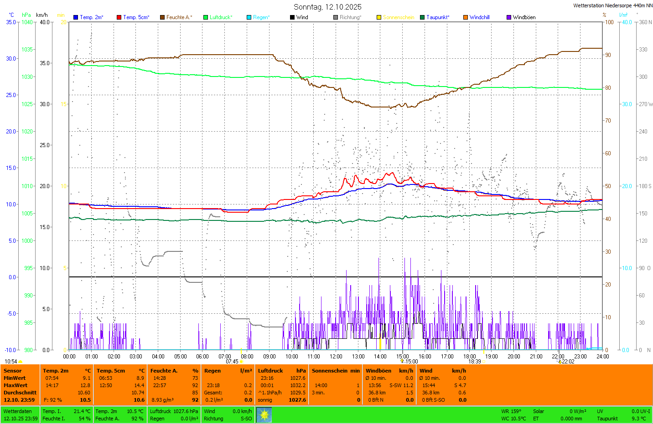Click the sunset time marker 18:39
The height and width of the screenshot is (424, 653).
pyautogui.click(x=474, y=361)
